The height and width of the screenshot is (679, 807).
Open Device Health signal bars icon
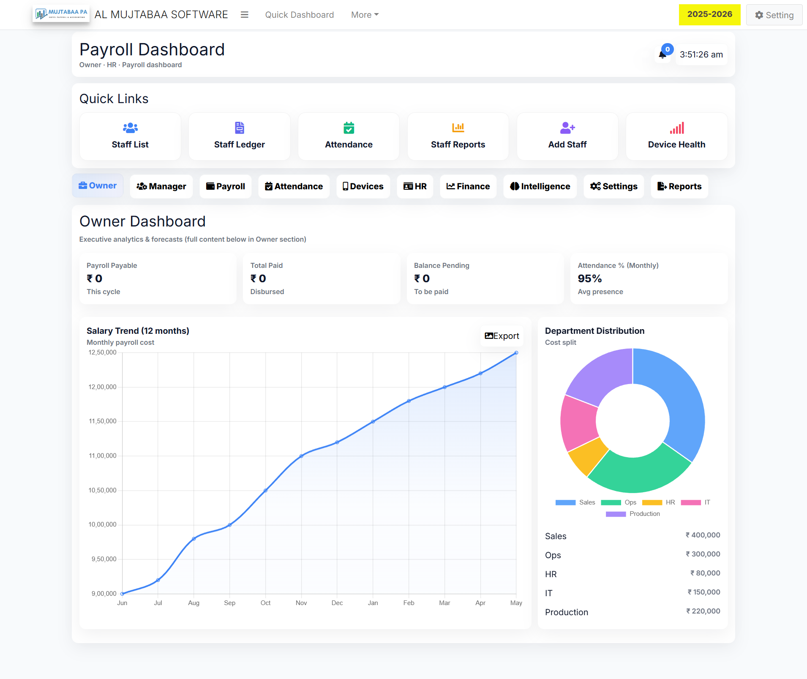coord(676,128)
